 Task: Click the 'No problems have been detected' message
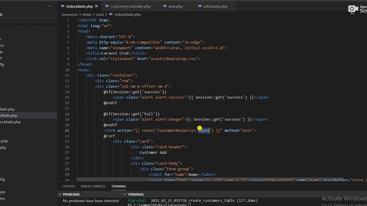[91, 201]
